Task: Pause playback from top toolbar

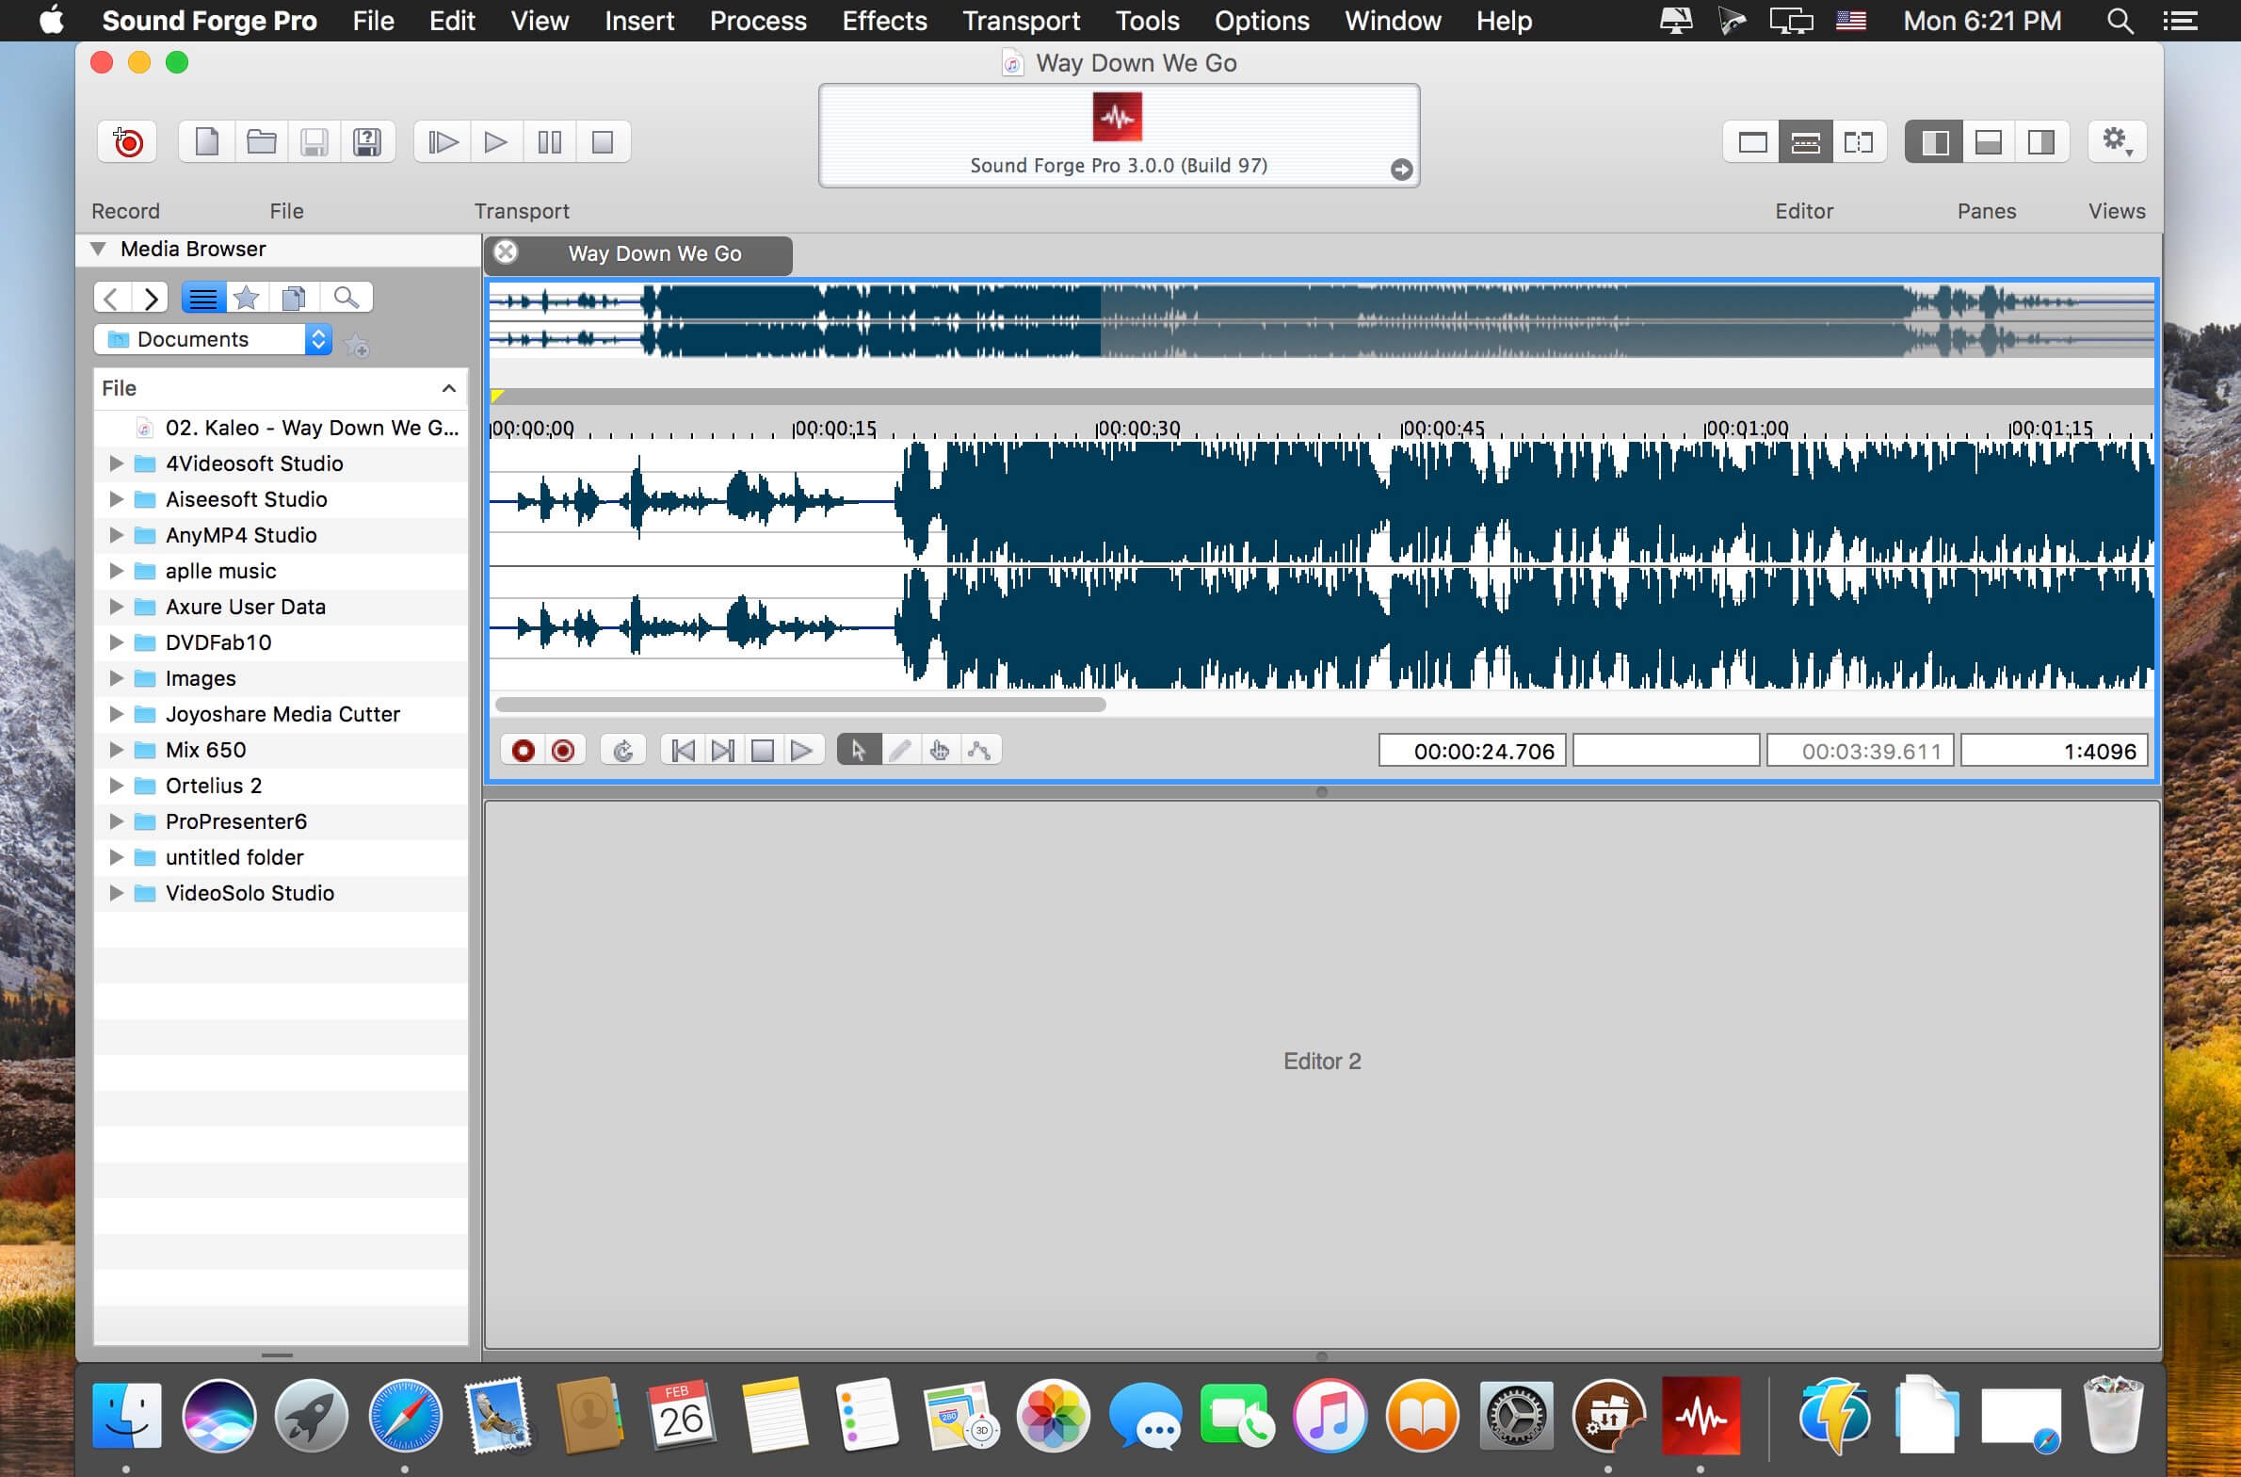Action: (x=549, y=142)
